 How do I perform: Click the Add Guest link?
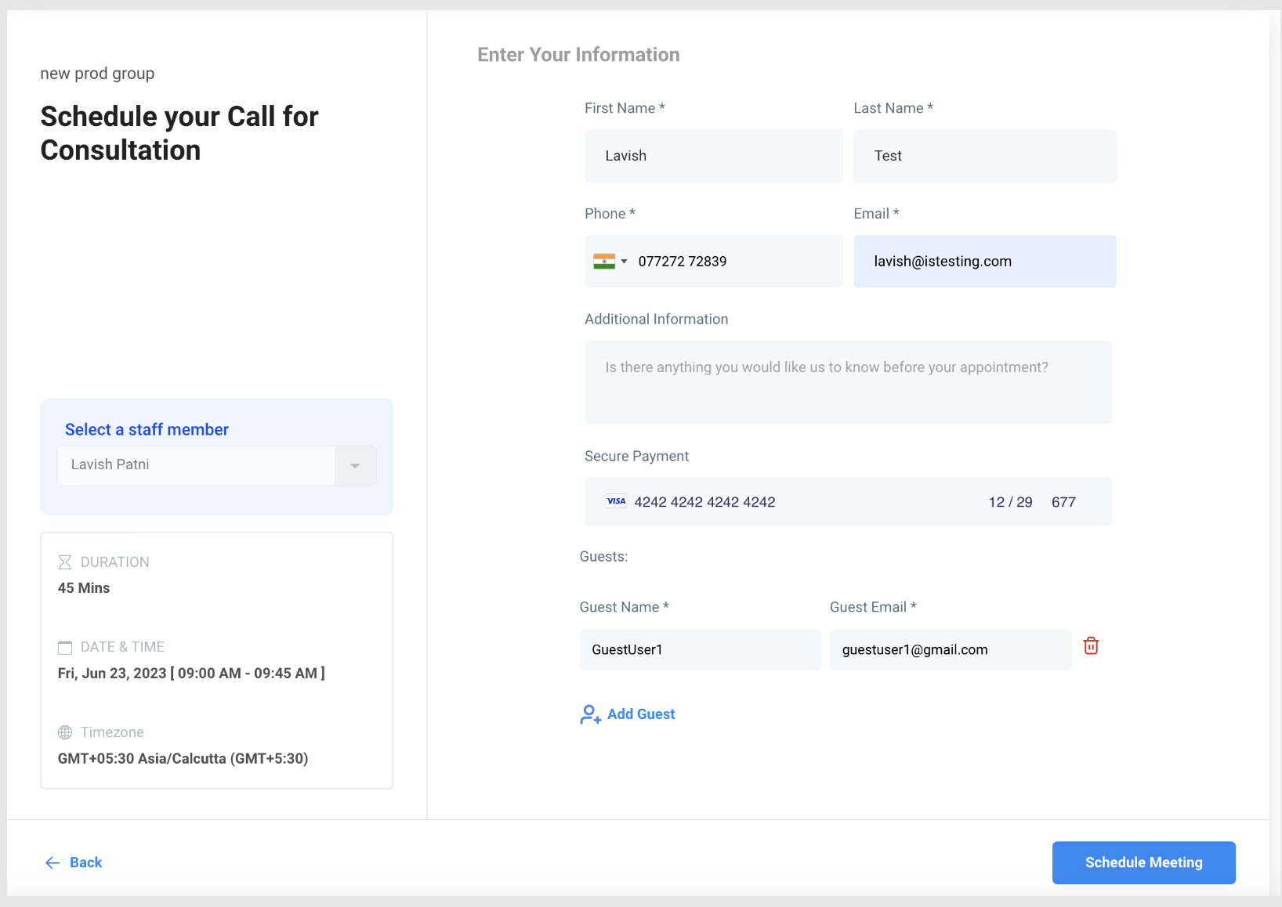click(x=641, y=714)
